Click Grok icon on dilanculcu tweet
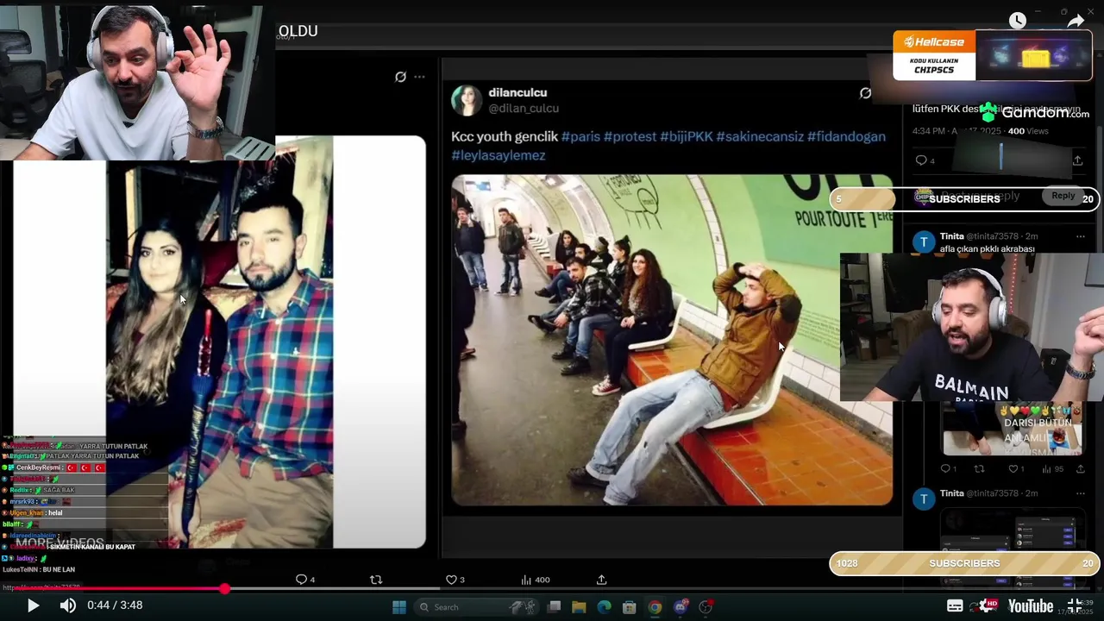 [x=865, y=93]
